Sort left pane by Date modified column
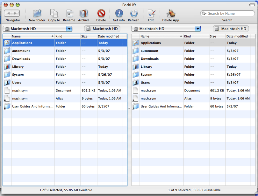 tap(110, 36)
